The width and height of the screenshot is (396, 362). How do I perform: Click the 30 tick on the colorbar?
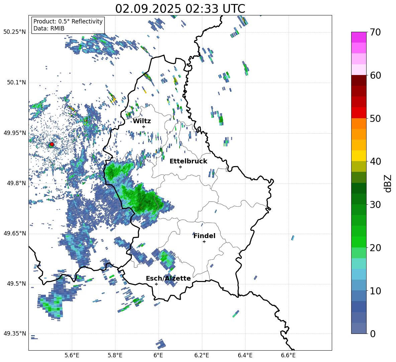[375, 205]
